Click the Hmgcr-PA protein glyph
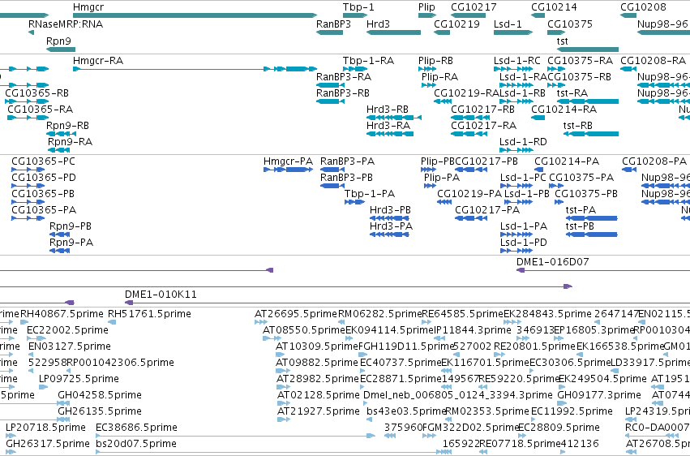The image size is (690, 456). point(288,170)
